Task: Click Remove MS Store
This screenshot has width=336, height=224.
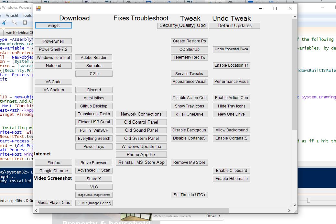Action: 189,162
